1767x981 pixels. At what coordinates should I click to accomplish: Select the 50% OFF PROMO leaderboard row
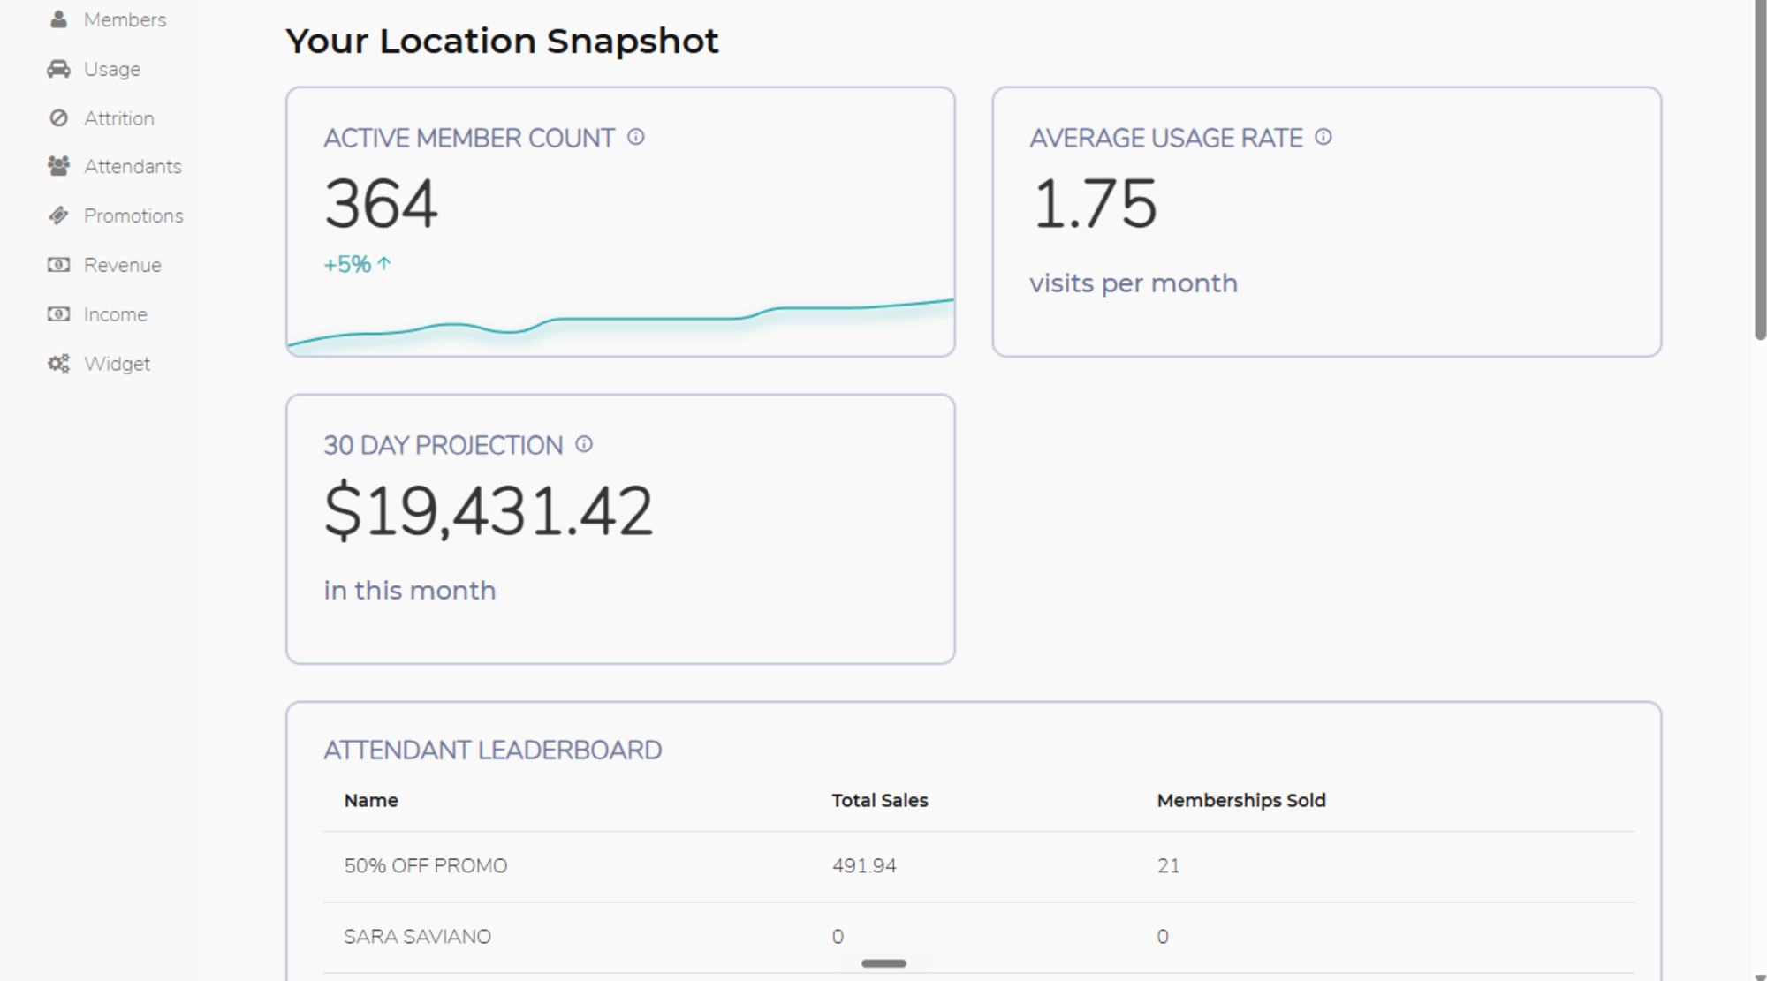978,866
